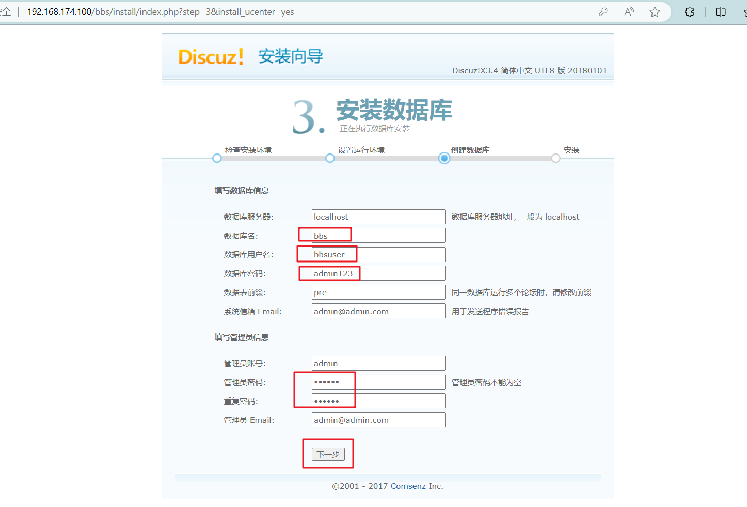
Task: Click the 填写数据库信息 section heading
Action: point(242,190)
